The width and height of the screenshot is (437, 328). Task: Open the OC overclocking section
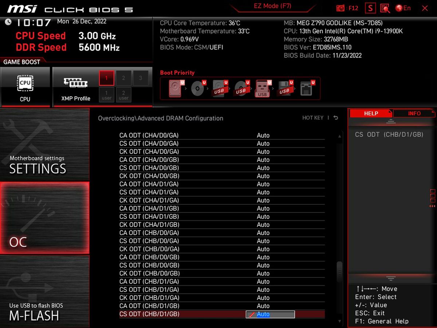tap(44, 218)
